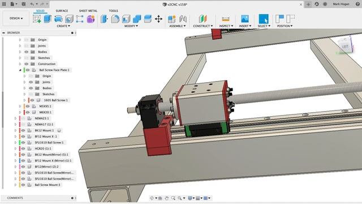This screenshot has height=204, width=362.
Task: Select the Shell tool
Action: pos(126,19)
